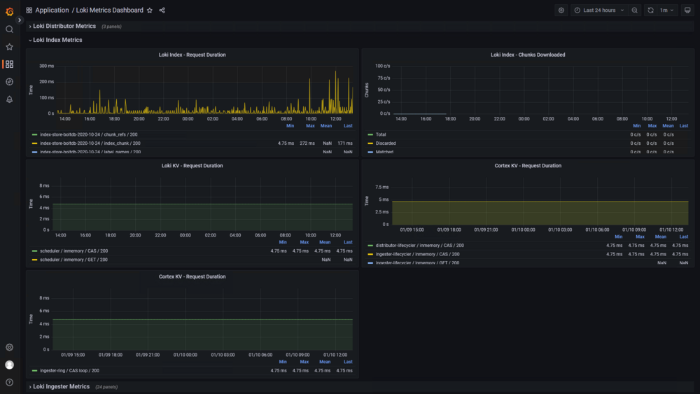The image size is (700, 394).
Task: Click ingester-ring / CAS loop color swatch
Action: (34, 371)
